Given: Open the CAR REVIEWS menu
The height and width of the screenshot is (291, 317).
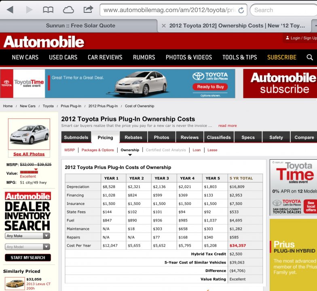Looking at the screenshot, I should pyautogui.click(x=105, y=57).
